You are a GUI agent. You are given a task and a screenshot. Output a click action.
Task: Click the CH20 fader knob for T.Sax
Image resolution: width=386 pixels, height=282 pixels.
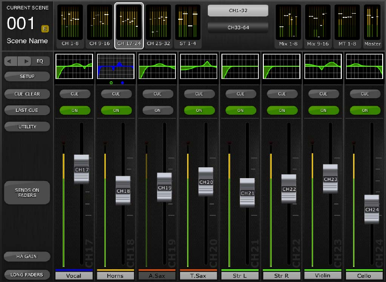click(x=206, y=182)
